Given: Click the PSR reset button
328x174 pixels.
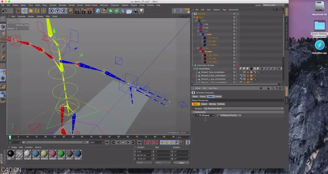Looking at the screenshot, I should point(187,11).
